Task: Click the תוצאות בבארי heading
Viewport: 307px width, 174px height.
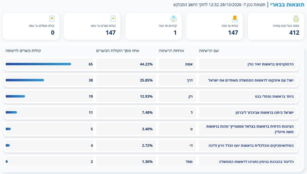Action: (x=287, y=5)
